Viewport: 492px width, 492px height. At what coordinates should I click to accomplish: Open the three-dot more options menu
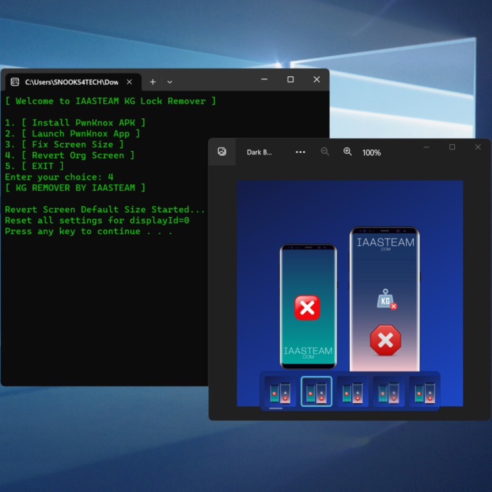pos(300,152)
